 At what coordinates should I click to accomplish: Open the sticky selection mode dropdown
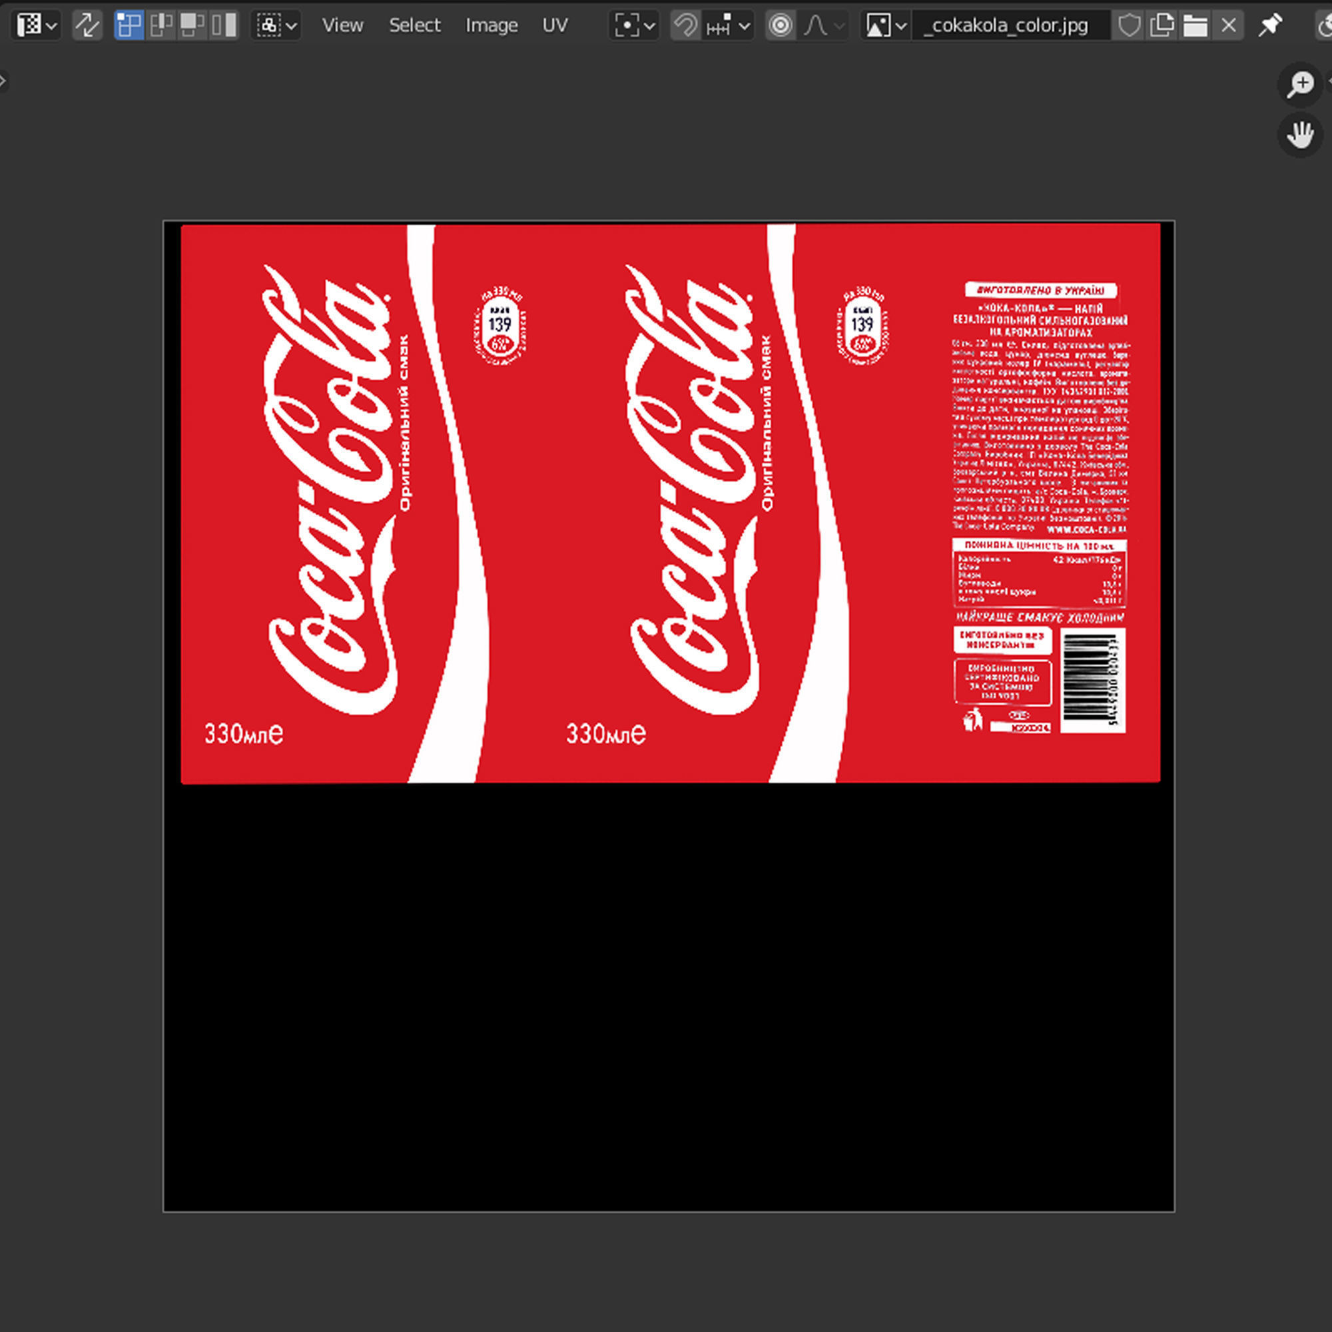pos(276,25)
